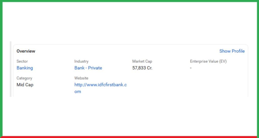This screenshot has width=259, height=138.
Task: Select the 57,833 Cr. market cap value
Action: pos(142,68)
